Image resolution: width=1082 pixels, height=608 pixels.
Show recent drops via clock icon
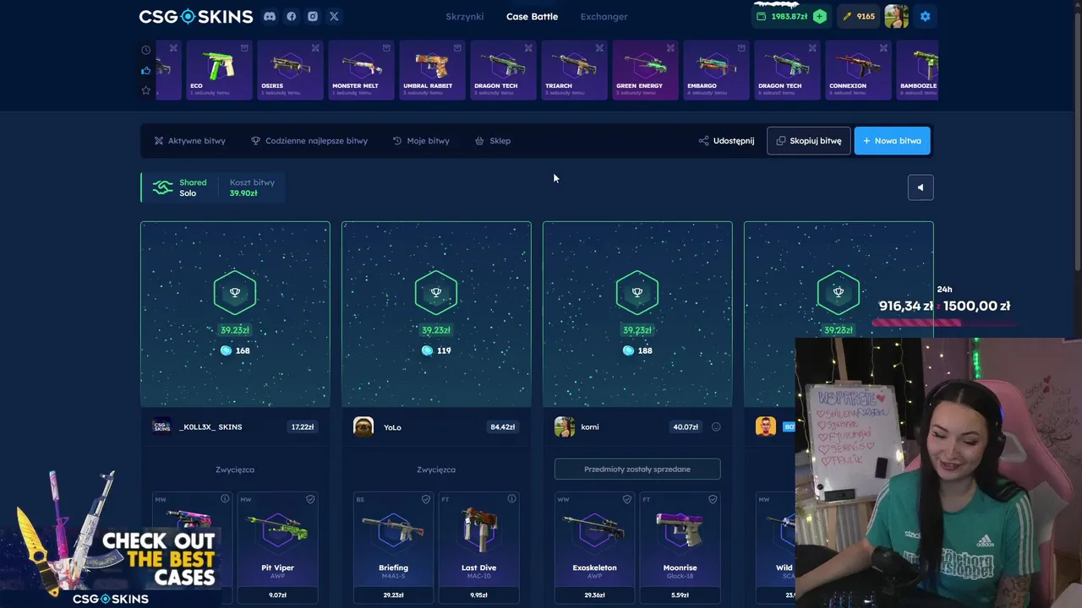point(146,50)
